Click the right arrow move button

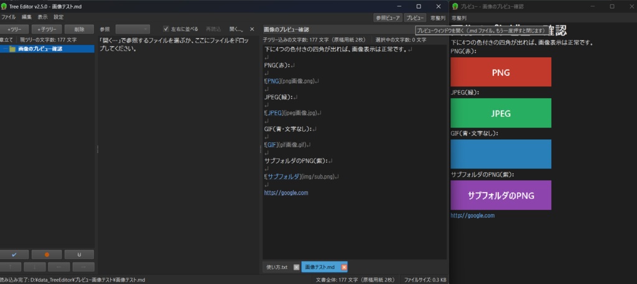83,267
